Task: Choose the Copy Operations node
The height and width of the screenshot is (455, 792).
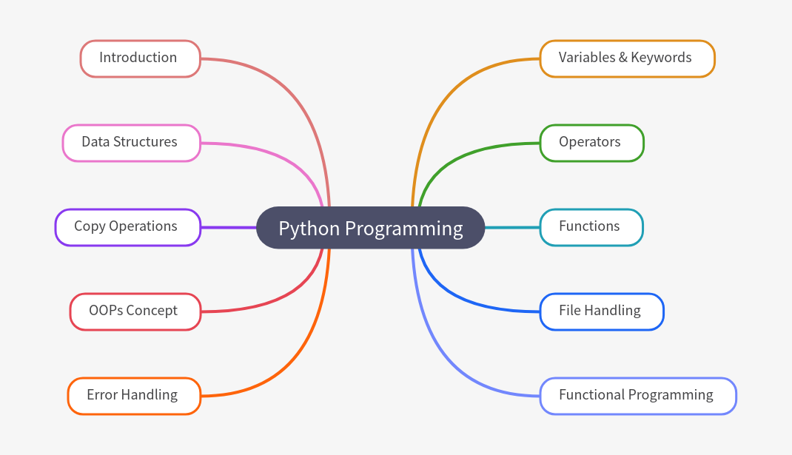Action: 127,227
